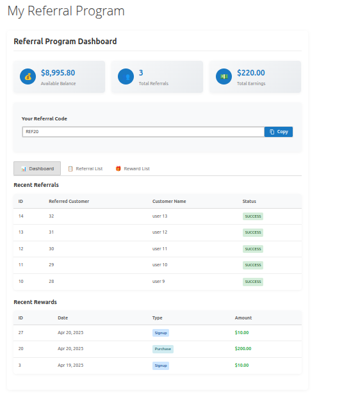Click the Purchase badge for reward 20
This screenshot has height=402, width=351.
pos(163,349)
